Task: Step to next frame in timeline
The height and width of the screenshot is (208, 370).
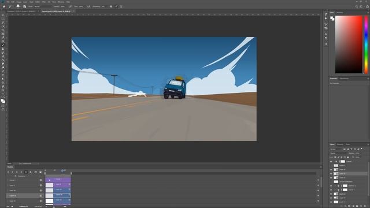Action: pyautogui.click(x=21, y=172)
